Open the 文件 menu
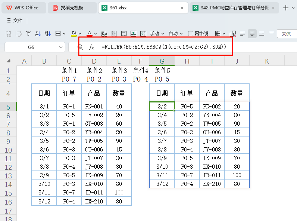297x221 pixels. pos(15,20)
